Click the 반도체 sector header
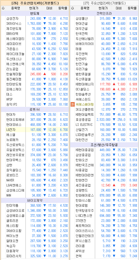 (x=35, y=13)
